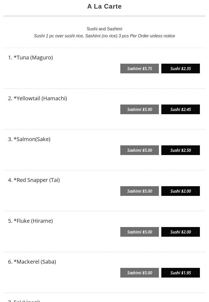
Task: Choose Yellowtail Sashimi $5.90
Action: tap(139, 109)
